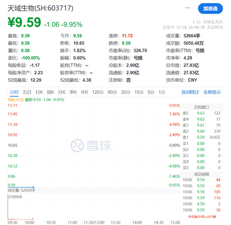This screenshot has width=231, height=225.
Task: Click the stock title 天域生物(SH:603717)
Action: point(40,8)
